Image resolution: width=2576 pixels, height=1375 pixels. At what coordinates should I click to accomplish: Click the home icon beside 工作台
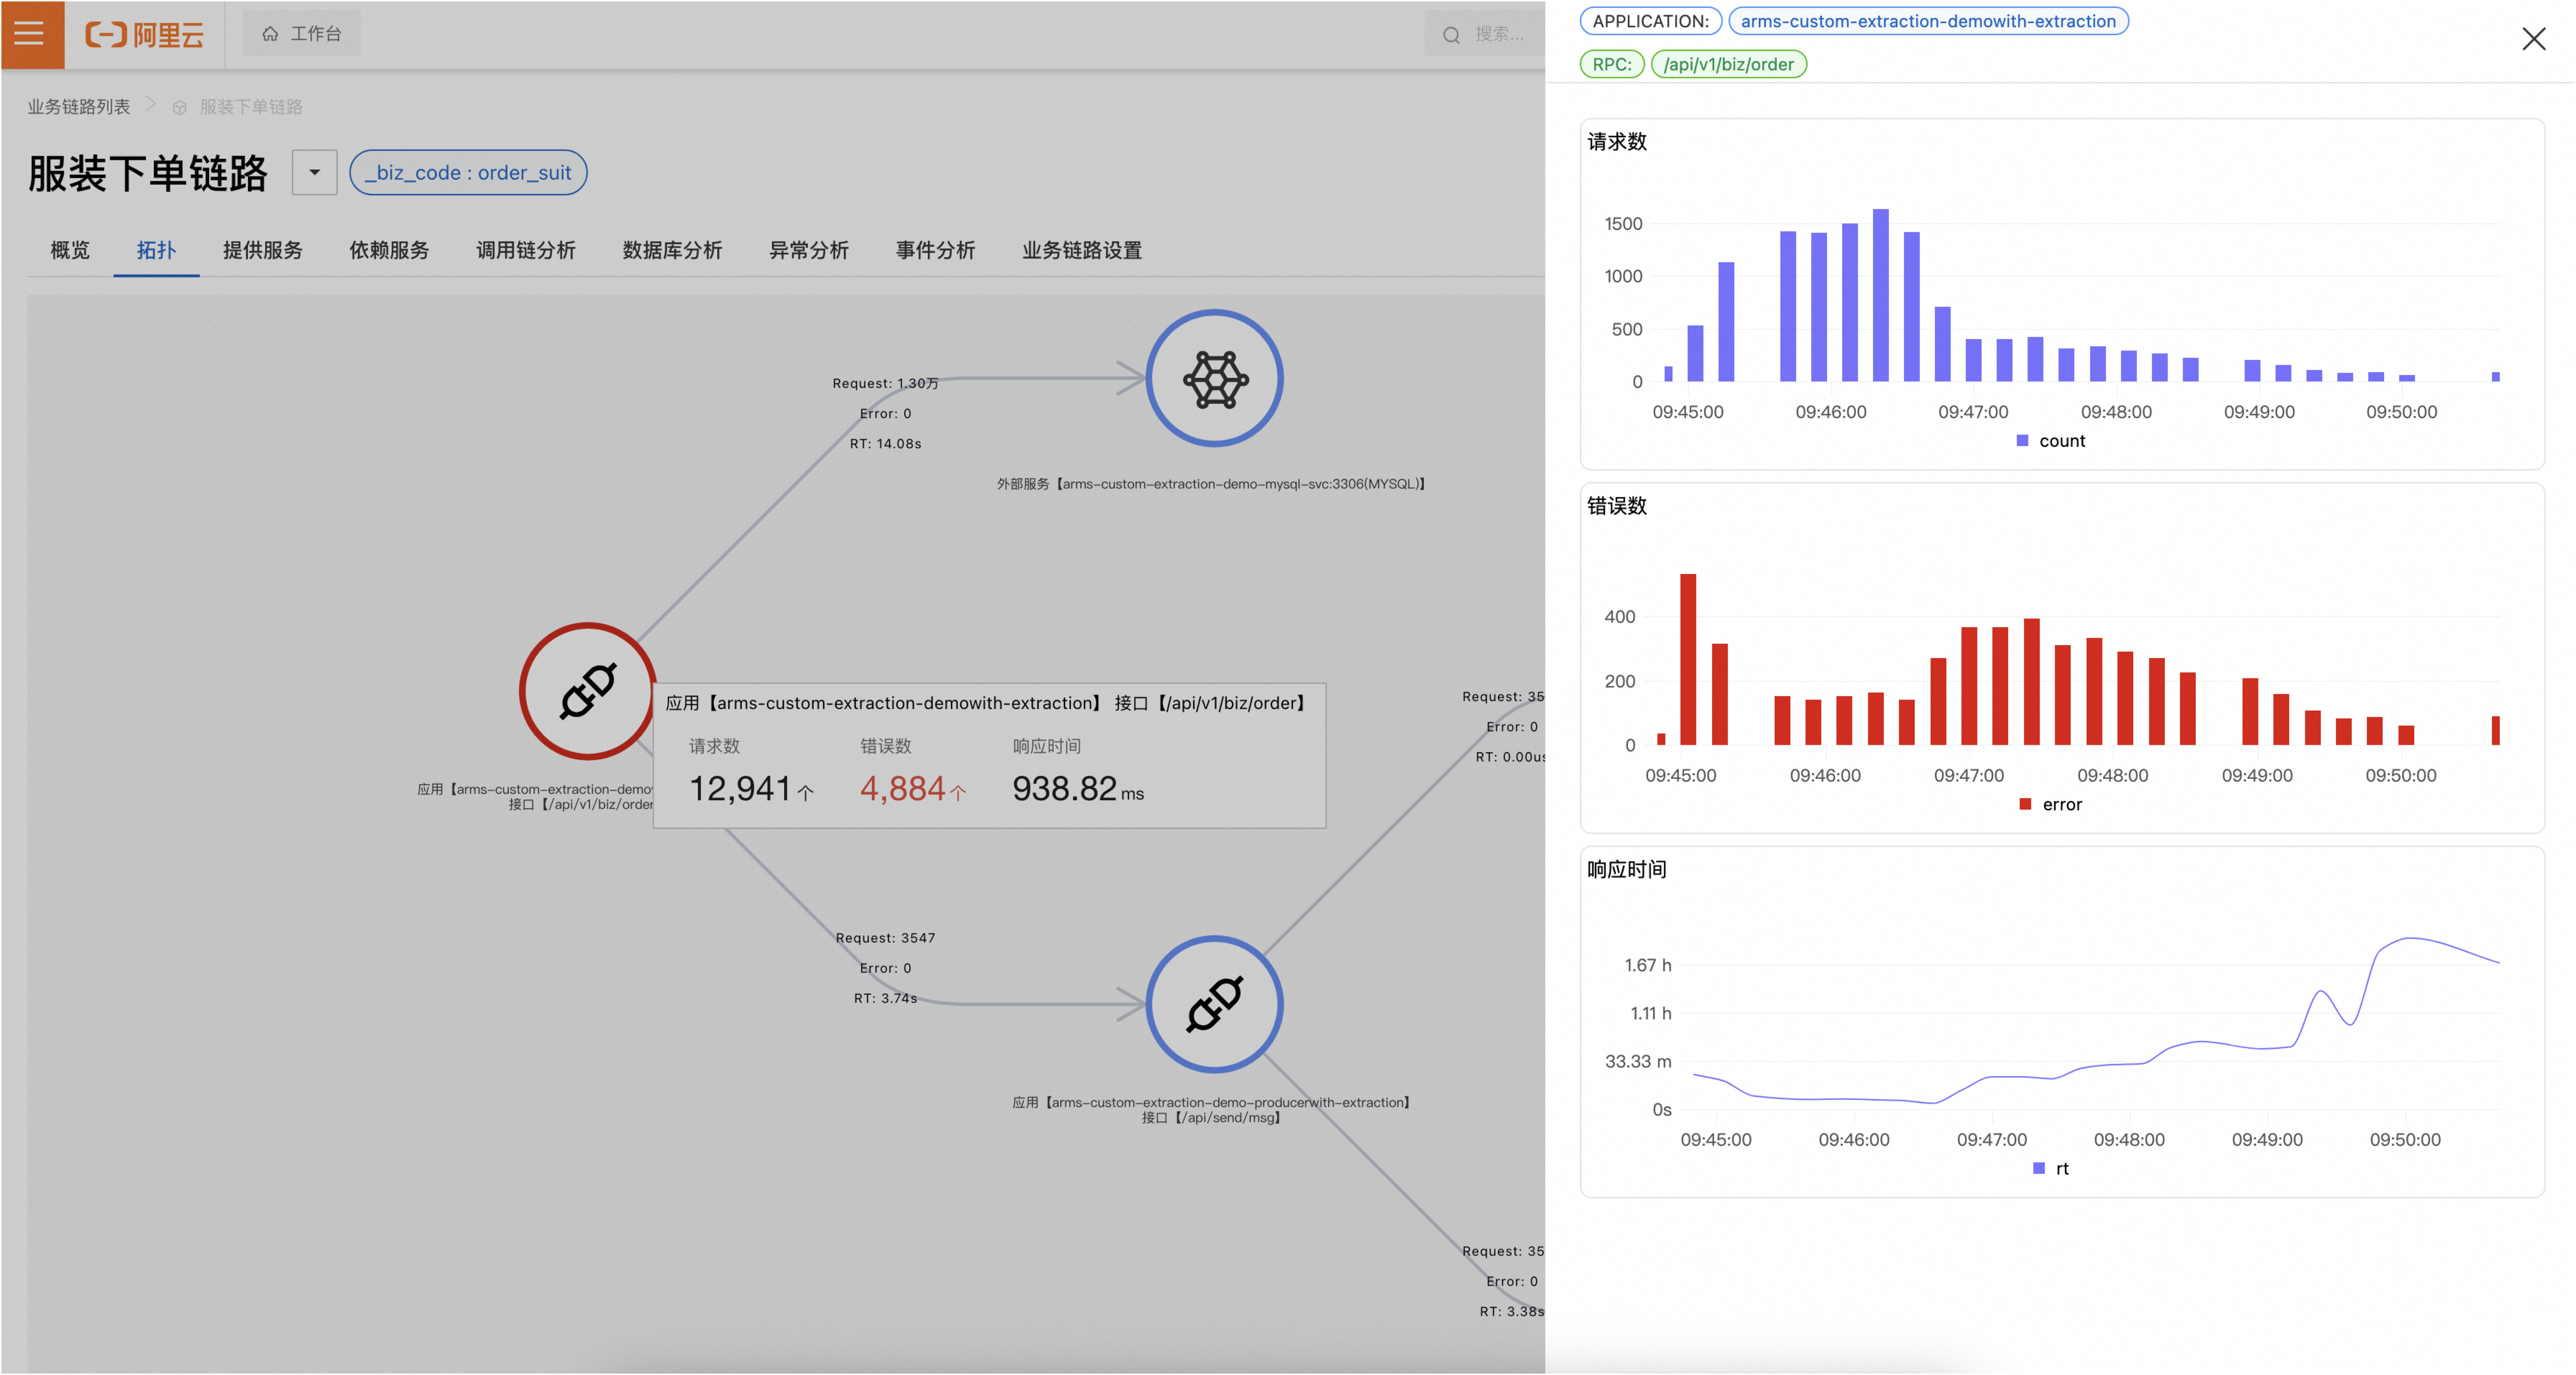click(x=270, y=34)
